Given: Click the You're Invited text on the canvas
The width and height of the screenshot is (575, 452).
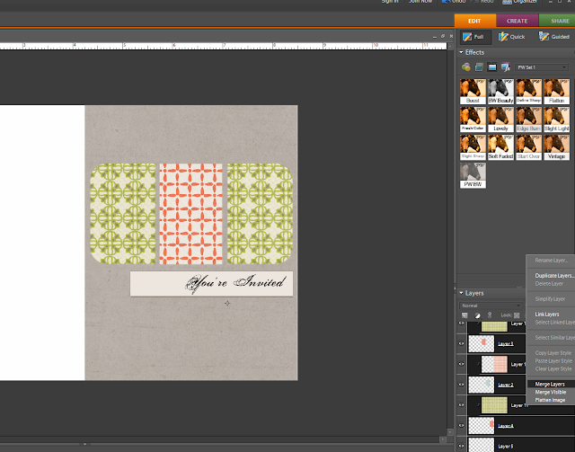Looking at the screenshot, I should click(x=235, y=283).
